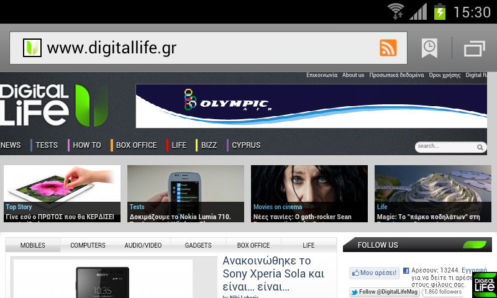Open the BIZZ menu section
The image size is (497, 298).
[x=209, y=145]
